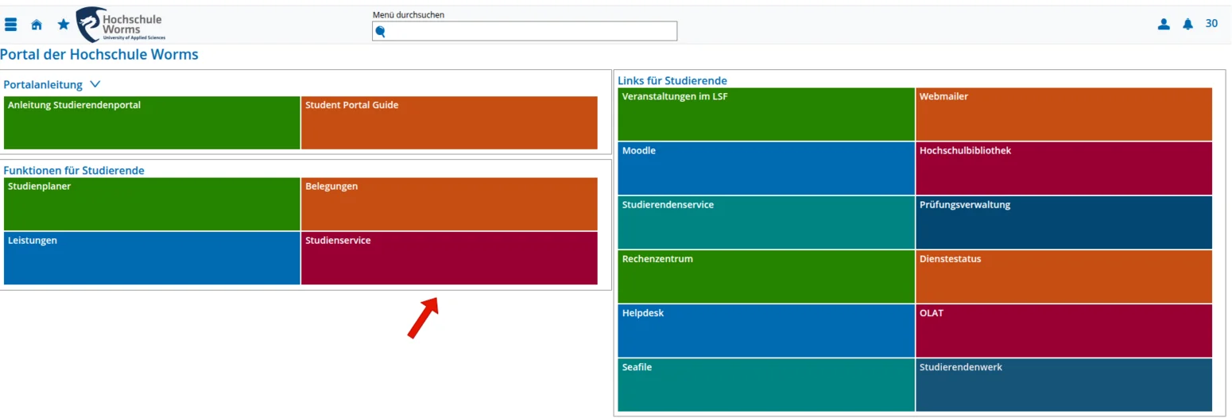The image size is (1232, 418).
Task: Open notifications bell icon
Action: pos(1187,24)
